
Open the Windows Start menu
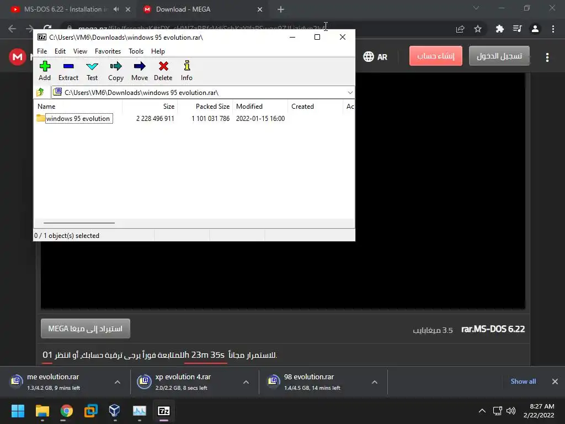tap(18, 411)
